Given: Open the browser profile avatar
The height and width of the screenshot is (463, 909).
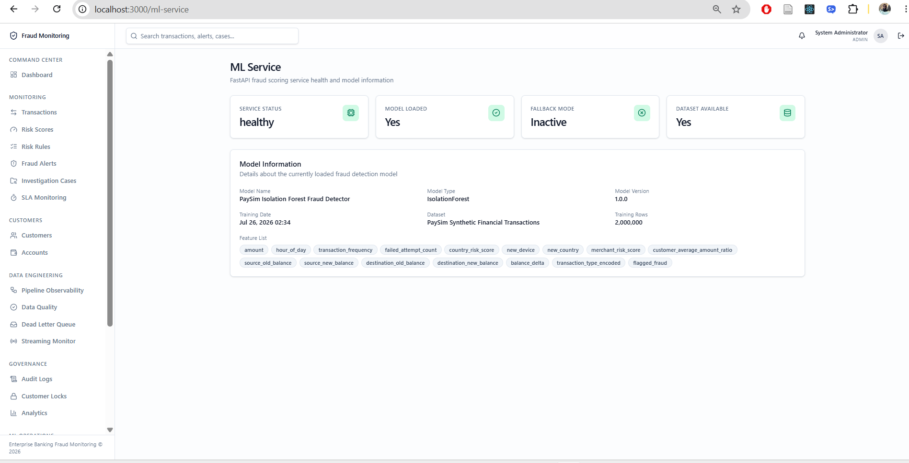Looking at the screenshot, I should (x=885, y=9).
